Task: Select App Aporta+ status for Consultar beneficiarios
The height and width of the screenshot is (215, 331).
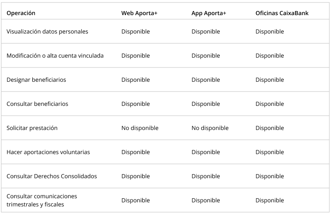Action: tap(206, 104)
